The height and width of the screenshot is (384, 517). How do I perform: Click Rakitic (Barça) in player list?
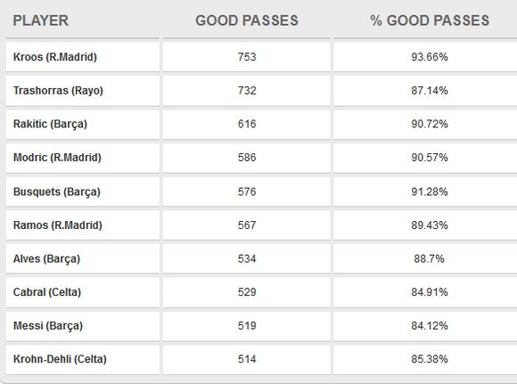point(50,124)
